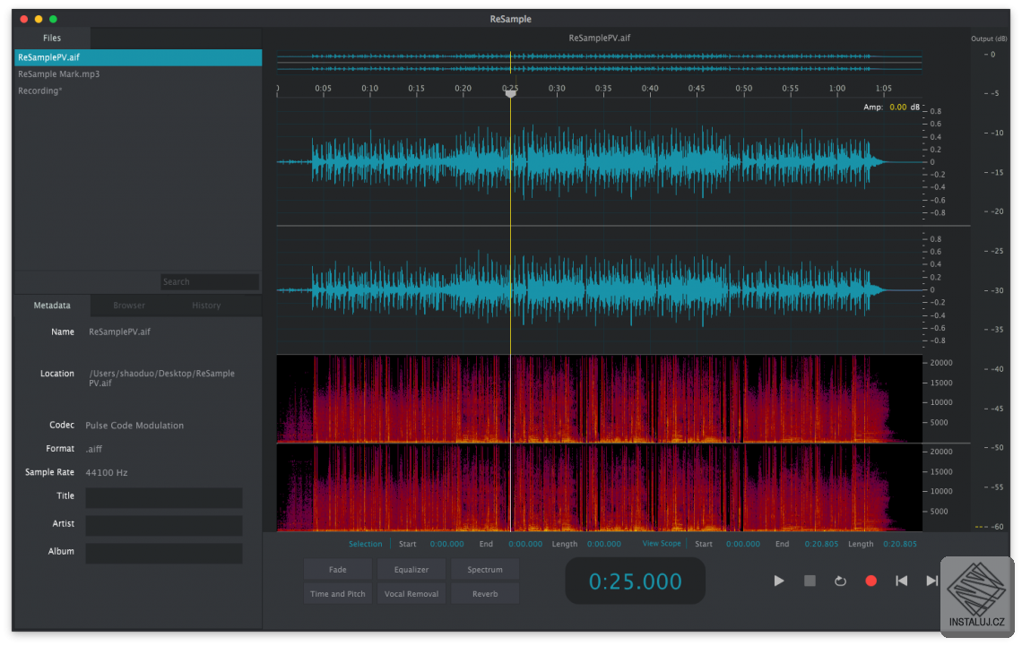Start recording with the red Record button
1022x646 pixels.
pos(870,581)
